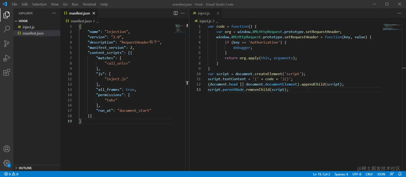Expand breadcrumb ellipsis after manifest.json
The width and height of the screenshot is (406, 177).
click(97, 21)
